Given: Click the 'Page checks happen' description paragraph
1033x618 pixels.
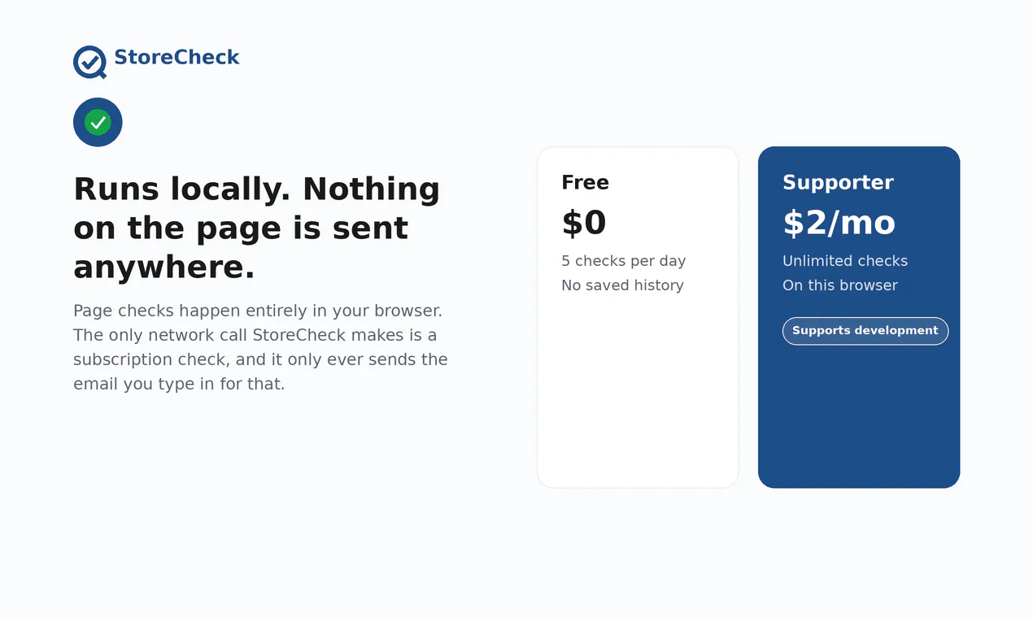Looking at the screenshot, I should tap(260, 347).
